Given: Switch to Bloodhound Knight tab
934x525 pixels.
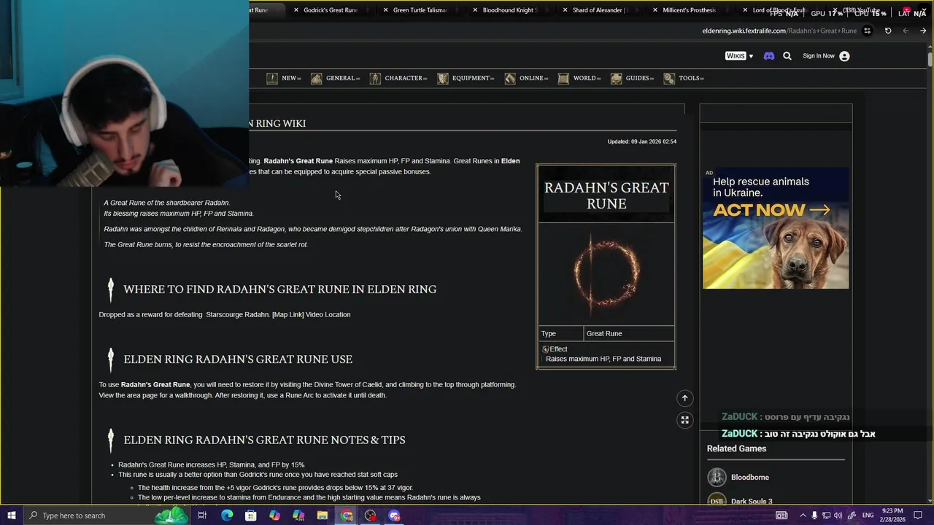Looking at the screenshot, I should pos(510,10).
